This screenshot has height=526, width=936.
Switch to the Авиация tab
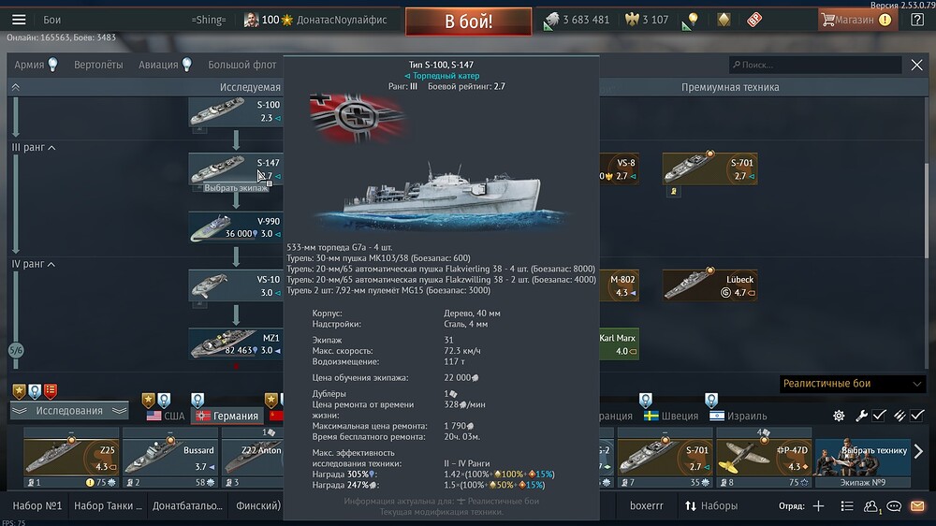(x=157, y=65)
